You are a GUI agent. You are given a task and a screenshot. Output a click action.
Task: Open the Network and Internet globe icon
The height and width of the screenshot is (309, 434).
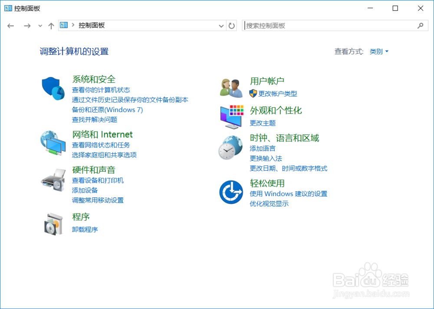tap(53, 143)
